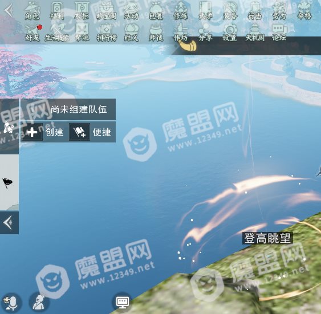Viewport: 321px width, 314px height.
Task: Open the 修炼 cultivation menu
Action: coord(181,11)
